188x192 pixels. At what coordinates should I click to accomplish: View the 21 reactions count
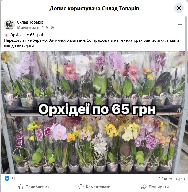click(13, 179)
